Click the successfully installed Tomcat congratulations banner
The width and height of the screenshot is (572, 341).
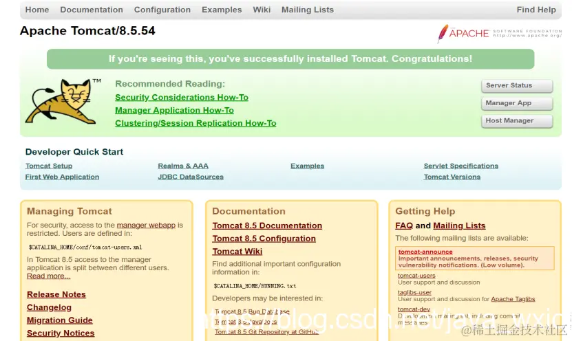pos(290,59)
